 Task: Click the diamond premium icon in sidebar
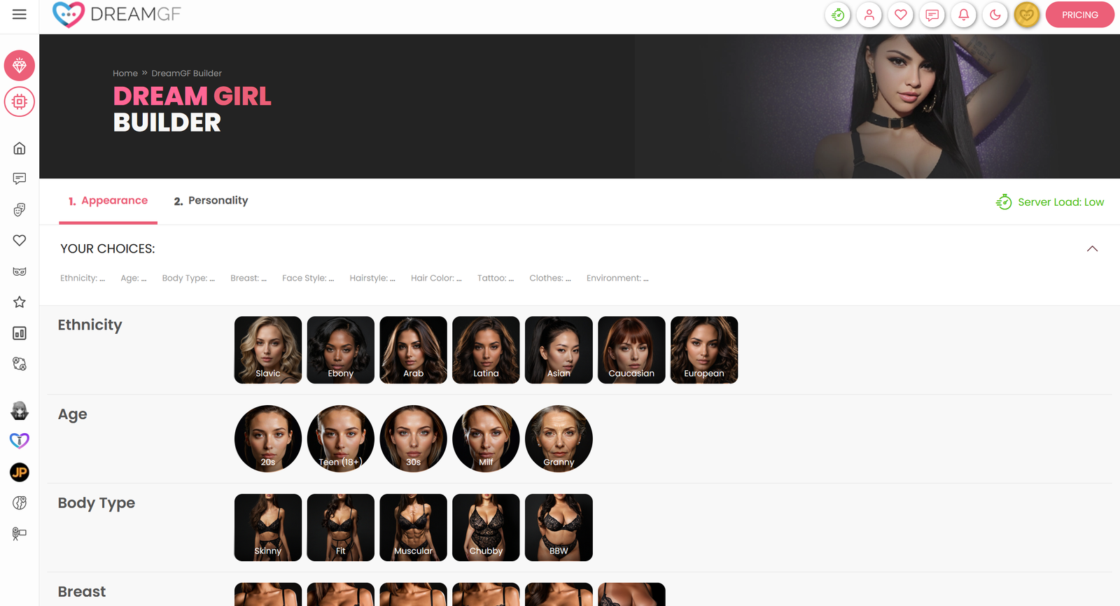click(20, 66)
